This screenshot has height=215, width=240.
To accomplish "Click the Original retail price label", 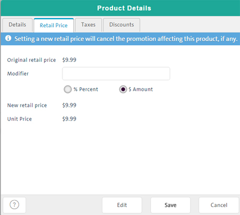I will (x=31, y=60).
